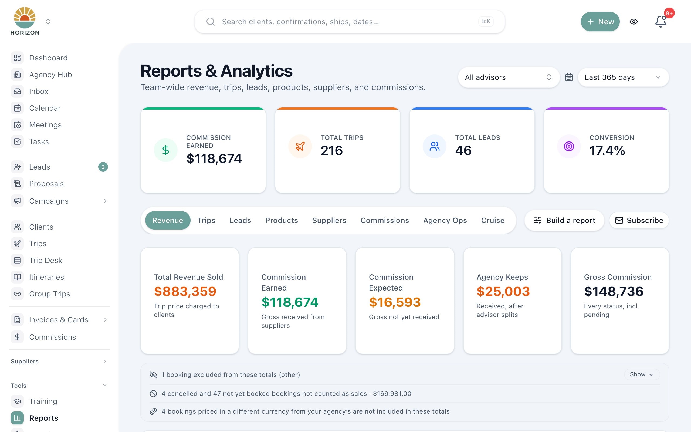The height and width of the screenshot is (432, 691).
Task: Click the calendar icon beside date range
Action: [x=569, y=77]
